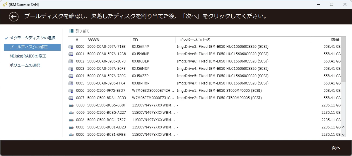The image size is (352, 156).
Task: Click the 次へ button
Action: (x=336, y=147)
